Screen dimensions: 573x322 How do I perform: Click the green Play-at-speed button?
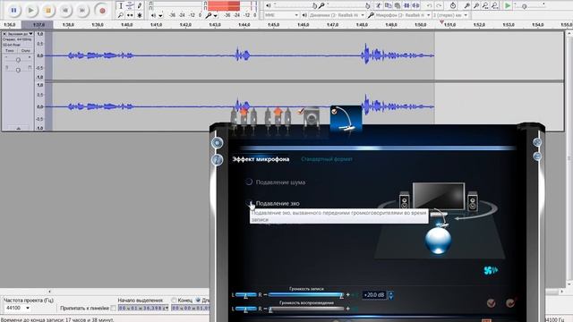pyautogui.click(x=508, y=5)
